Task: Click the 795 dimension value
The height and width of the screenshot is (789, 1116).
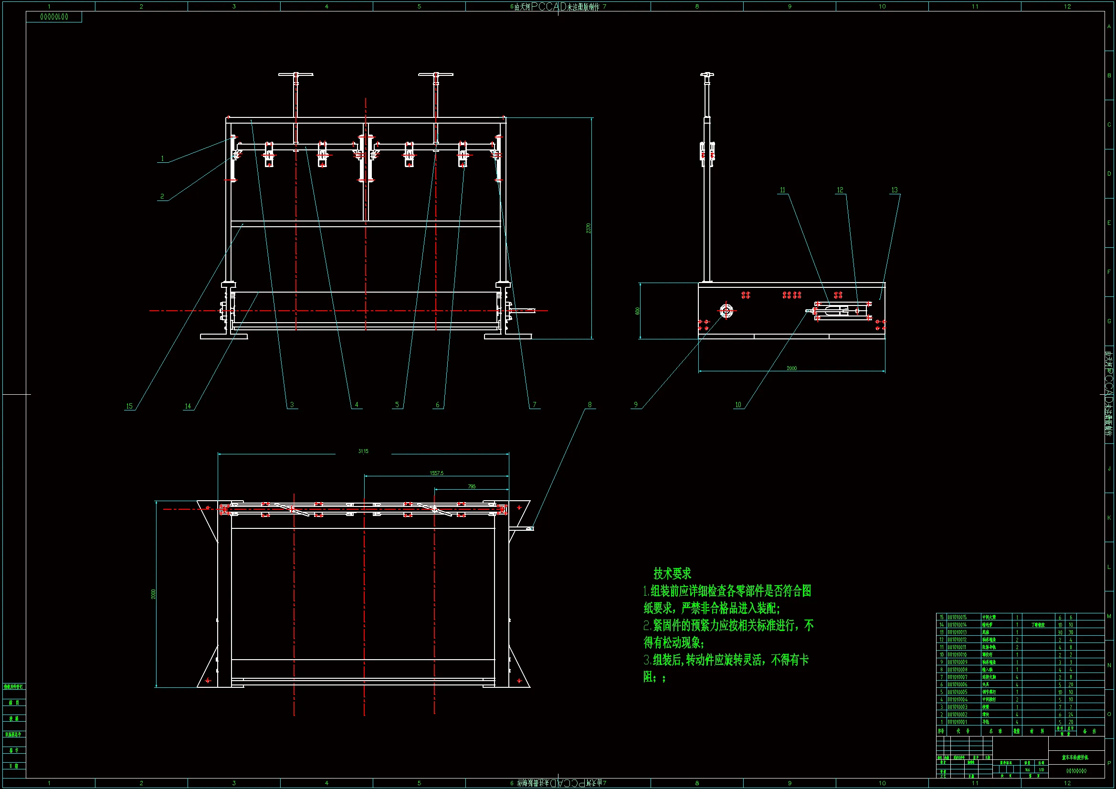Action: point(472,486)
